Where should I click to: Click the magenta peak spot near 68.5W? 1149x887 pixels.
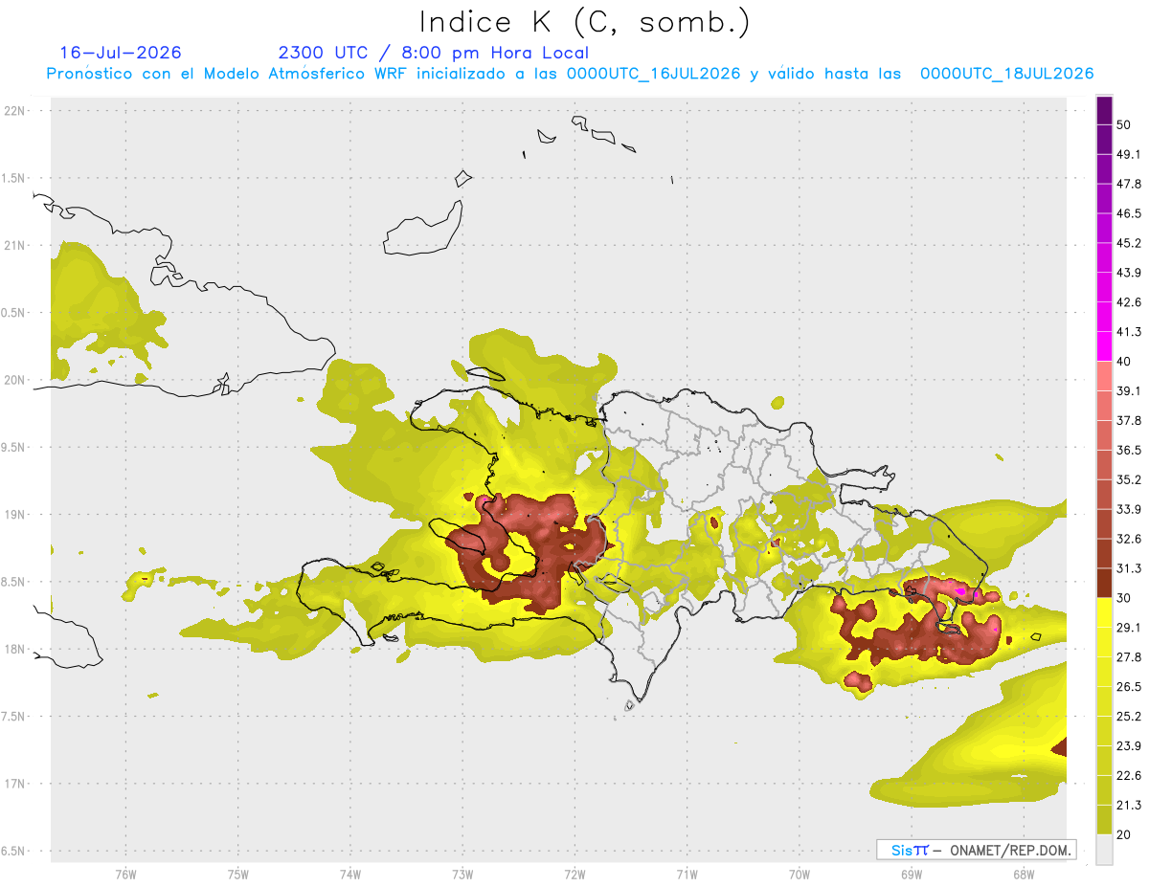[x=960, y=591]
